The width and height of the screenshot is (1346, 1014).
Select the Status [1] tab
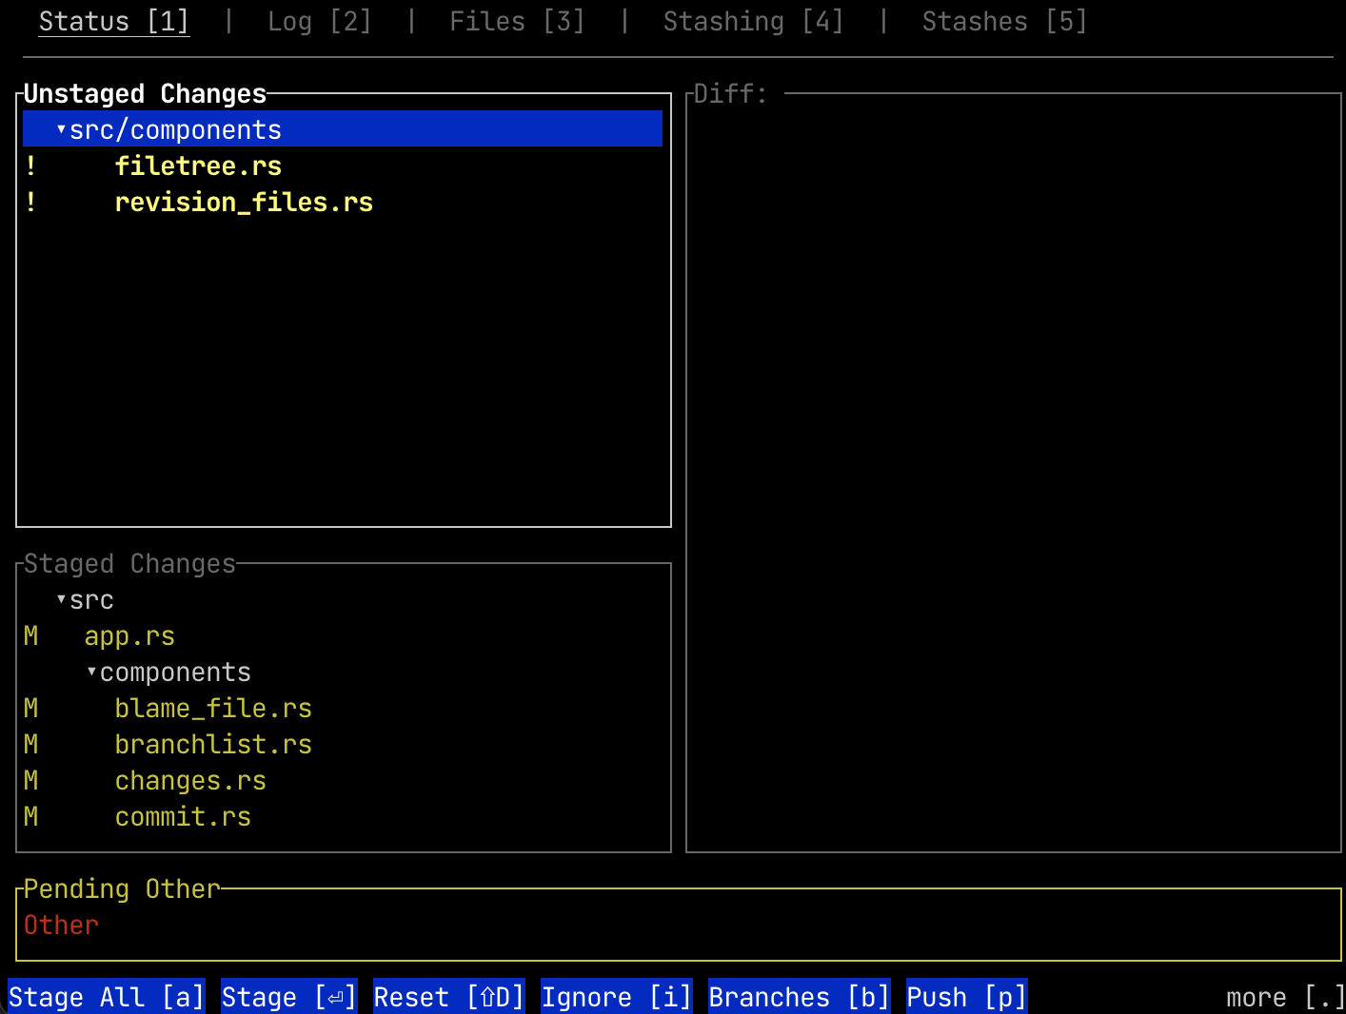tap(112, 21)
